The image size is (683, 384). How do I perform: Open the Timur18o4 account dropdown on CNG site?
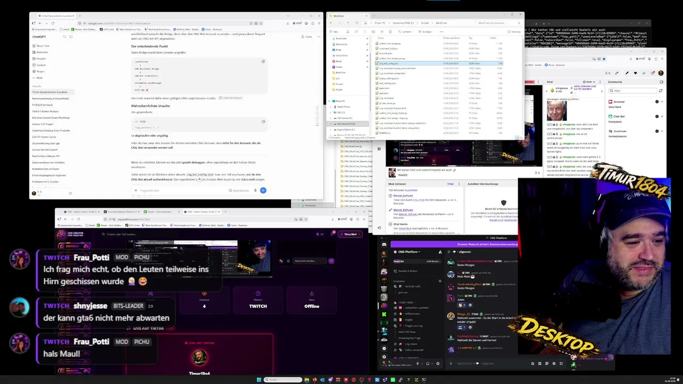[x=351, y=234]
